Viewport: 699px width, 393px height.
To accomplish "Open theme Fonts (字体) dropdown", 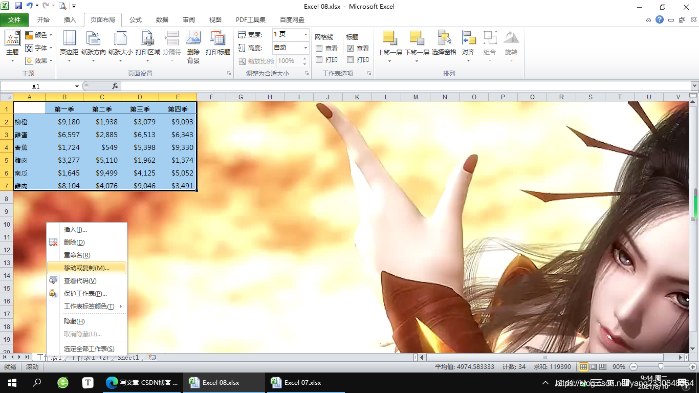I will [x=39, y=48].
